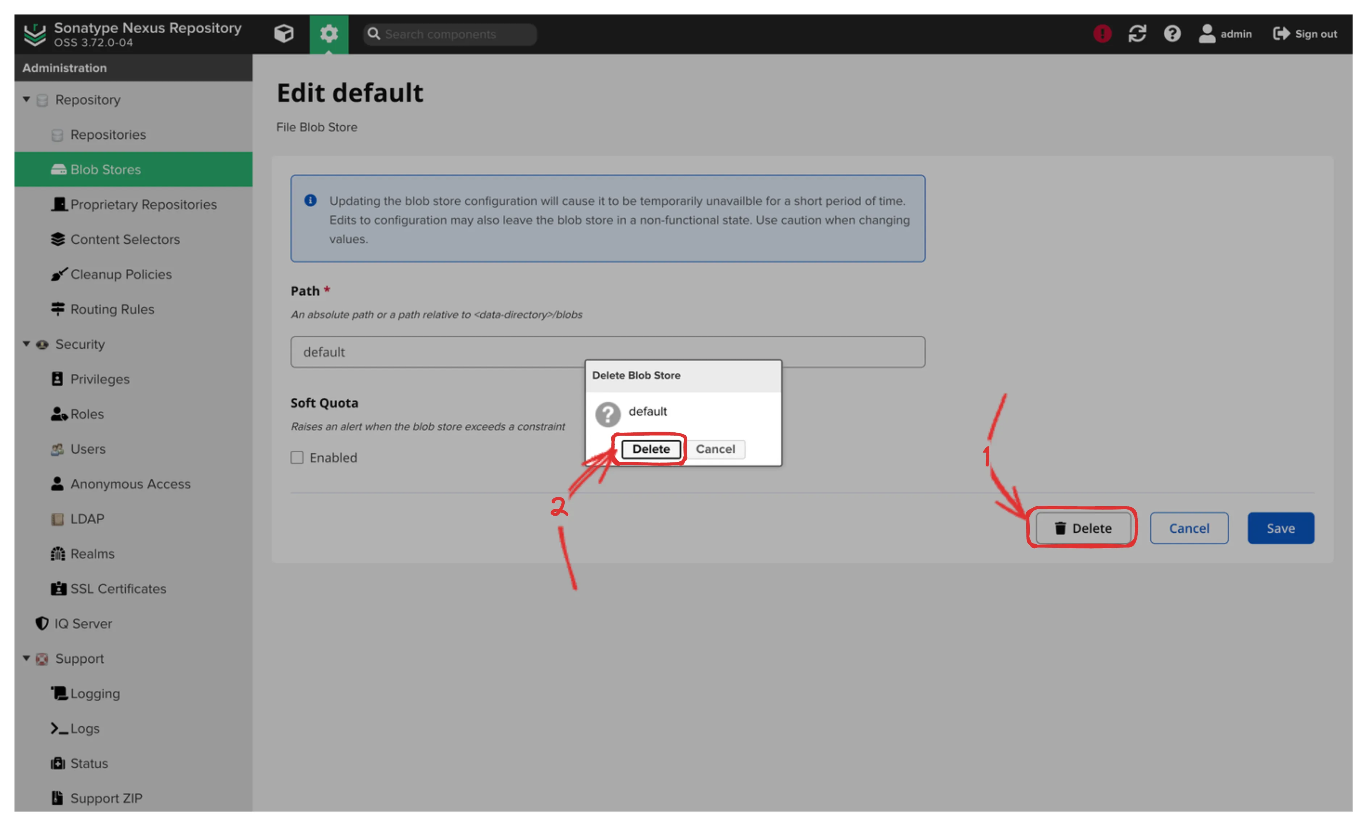Collapse the Repository tree section

pos(26,99)
